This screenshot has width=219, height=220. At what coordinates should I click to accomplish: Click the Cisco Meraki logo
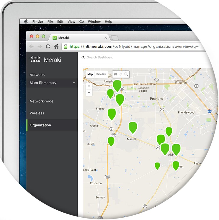(x=45, y=59)
